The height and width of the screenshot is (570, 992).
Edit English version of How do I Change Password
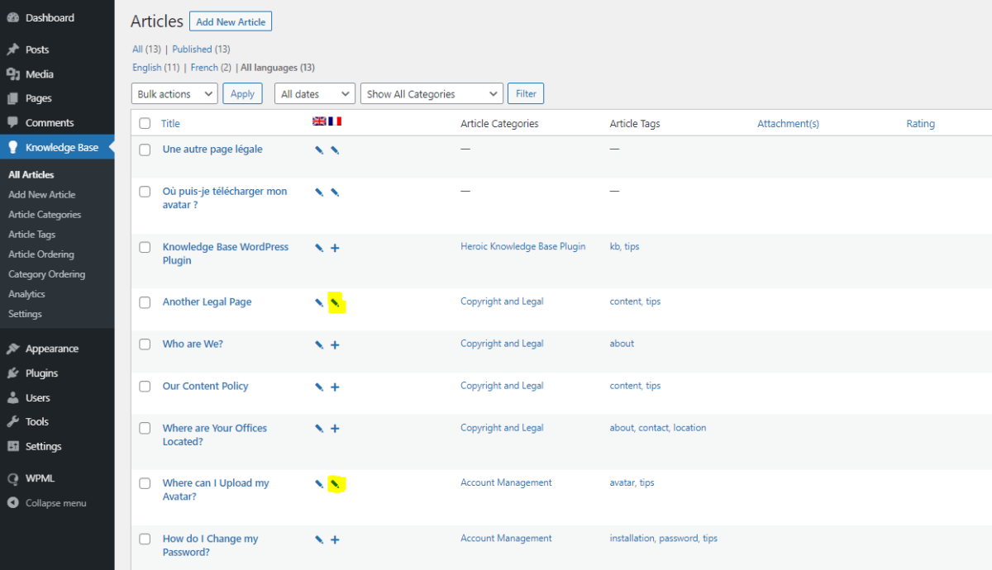[319, 539]
